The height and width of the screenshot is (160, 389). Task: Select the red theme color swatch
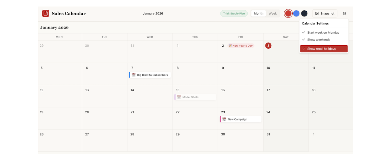point(288,14)
